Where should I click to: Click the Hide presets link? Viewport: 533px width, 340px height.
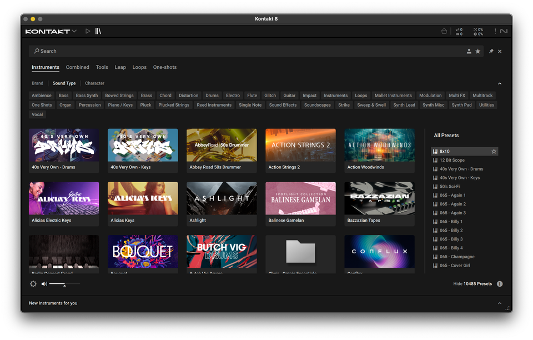(459, 283)
